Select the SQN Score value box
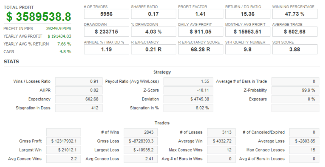Screen dimensions: 325x167 point(295,49)
